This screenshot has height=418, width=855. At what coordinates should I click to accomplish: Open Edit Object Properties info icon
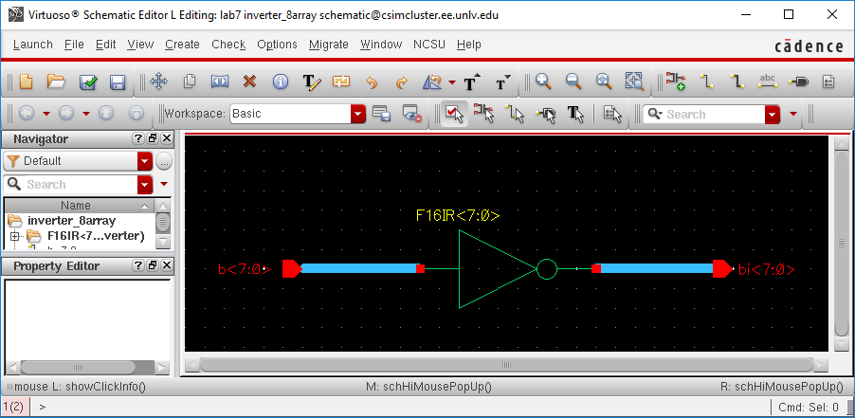pyautogui.click(x=281, y=82)
